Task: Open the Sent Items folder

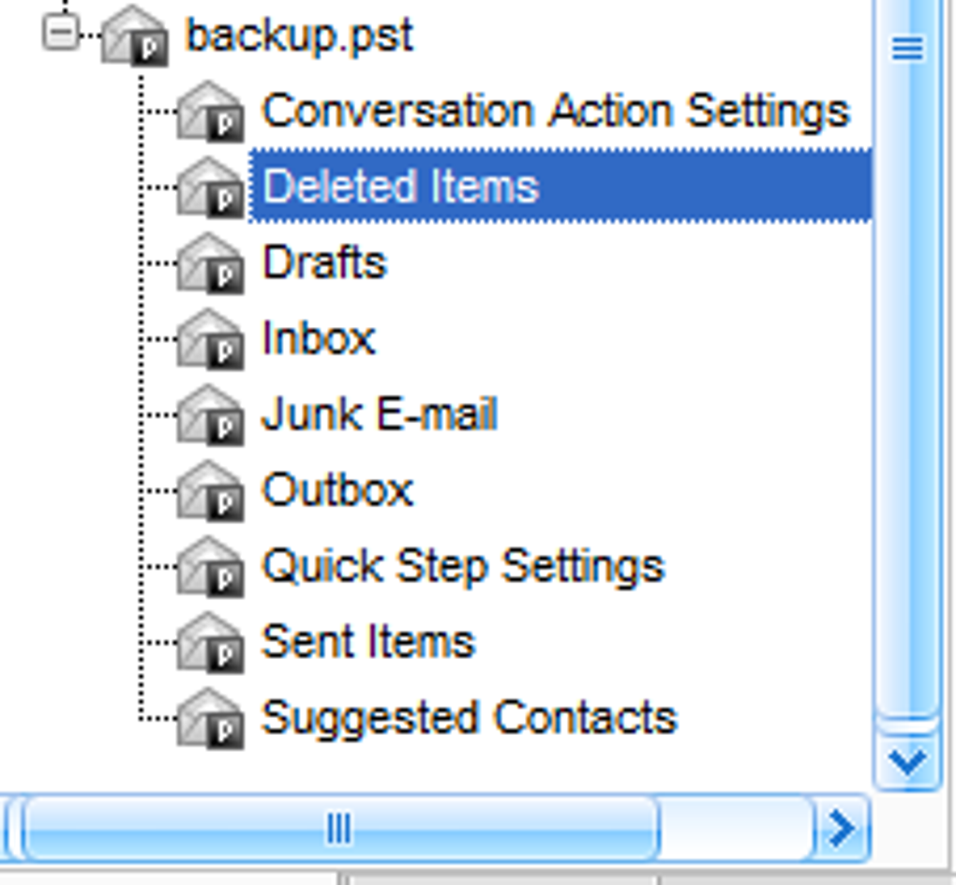Action: 368,642
